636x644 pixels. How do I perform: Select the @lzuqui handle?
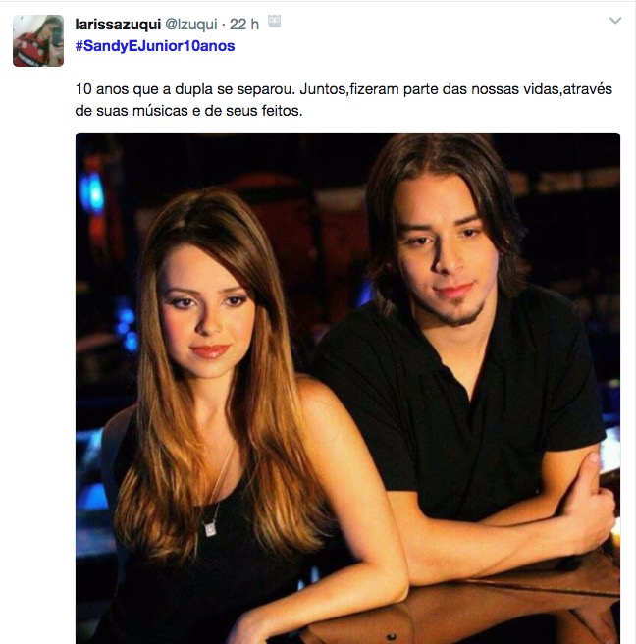191,25
